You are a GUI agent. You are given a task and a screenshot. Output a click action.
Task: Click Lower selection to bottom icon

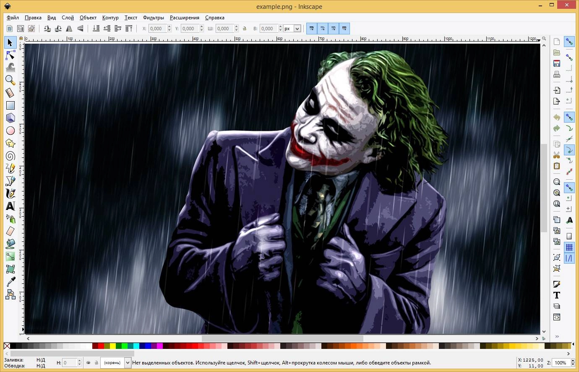(96, 29)
